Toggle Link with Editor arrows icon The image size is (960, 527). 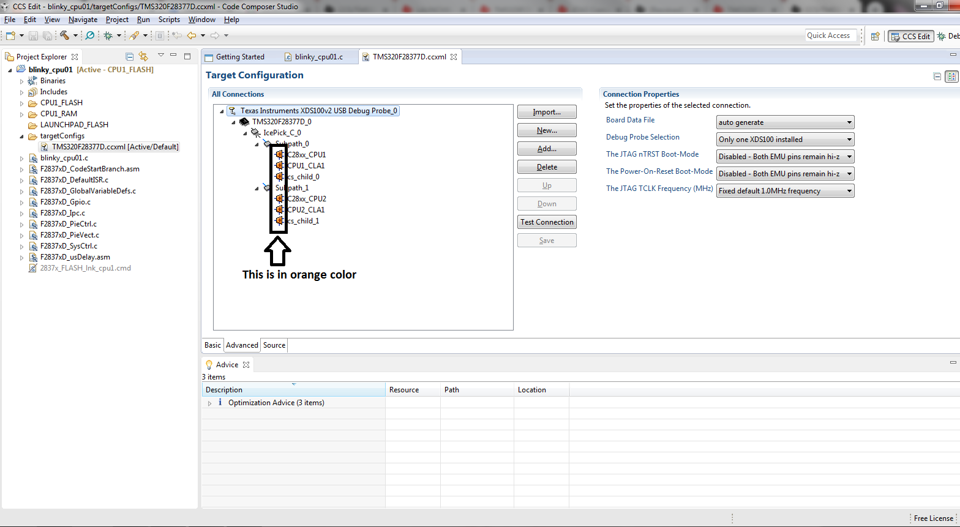(x=143, y=56)
